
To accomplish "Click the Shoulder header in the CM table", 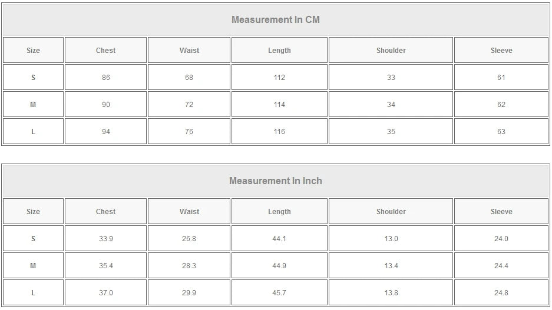I will [x=391, y=51].
